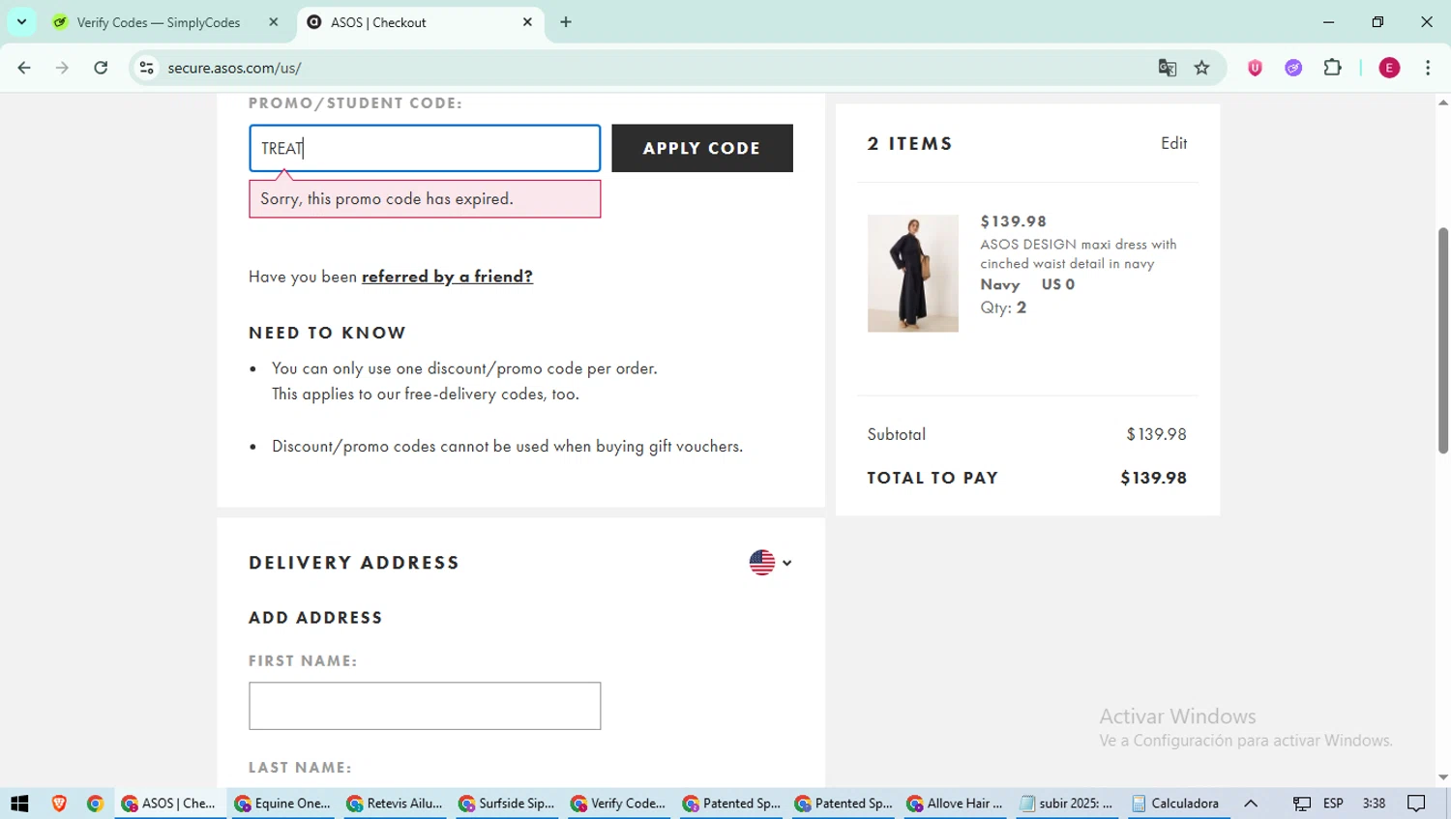The width and height of the screenshot is (1451, 819).
Task: Click the navy maxi dress thumbnail
Action: [913, 274]
